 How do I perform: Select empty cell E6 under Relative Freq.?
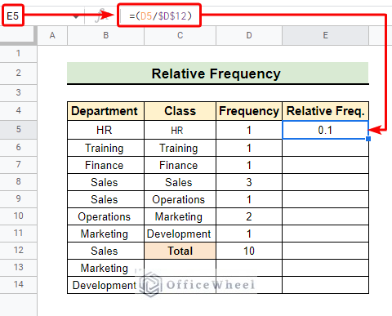[x=326, y=148]
